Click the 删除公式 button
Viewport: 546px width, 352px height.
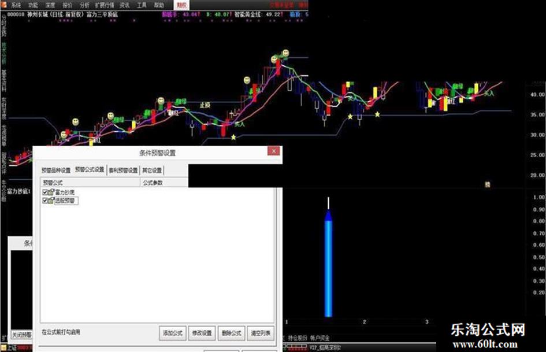(x=232, y=333)
